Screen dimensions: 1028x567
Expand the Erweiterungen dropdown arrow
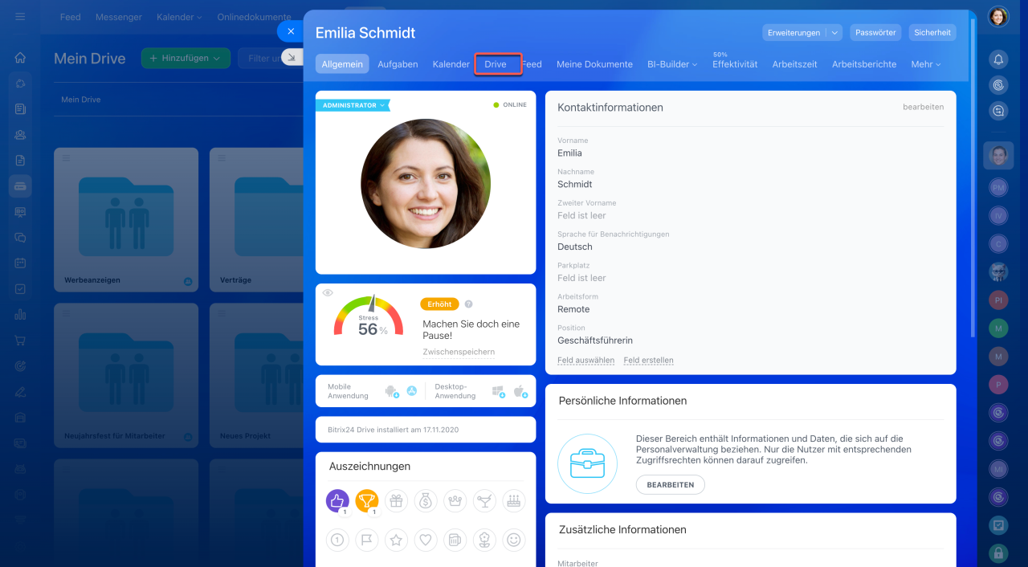834,33
